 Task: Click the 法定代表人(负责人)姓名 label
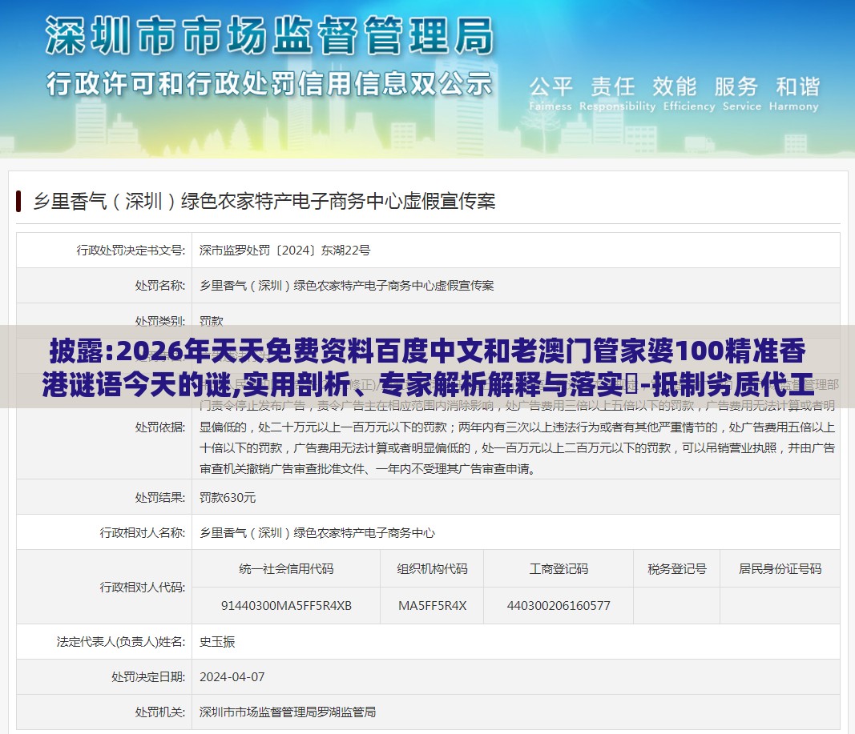coord(121,642)
